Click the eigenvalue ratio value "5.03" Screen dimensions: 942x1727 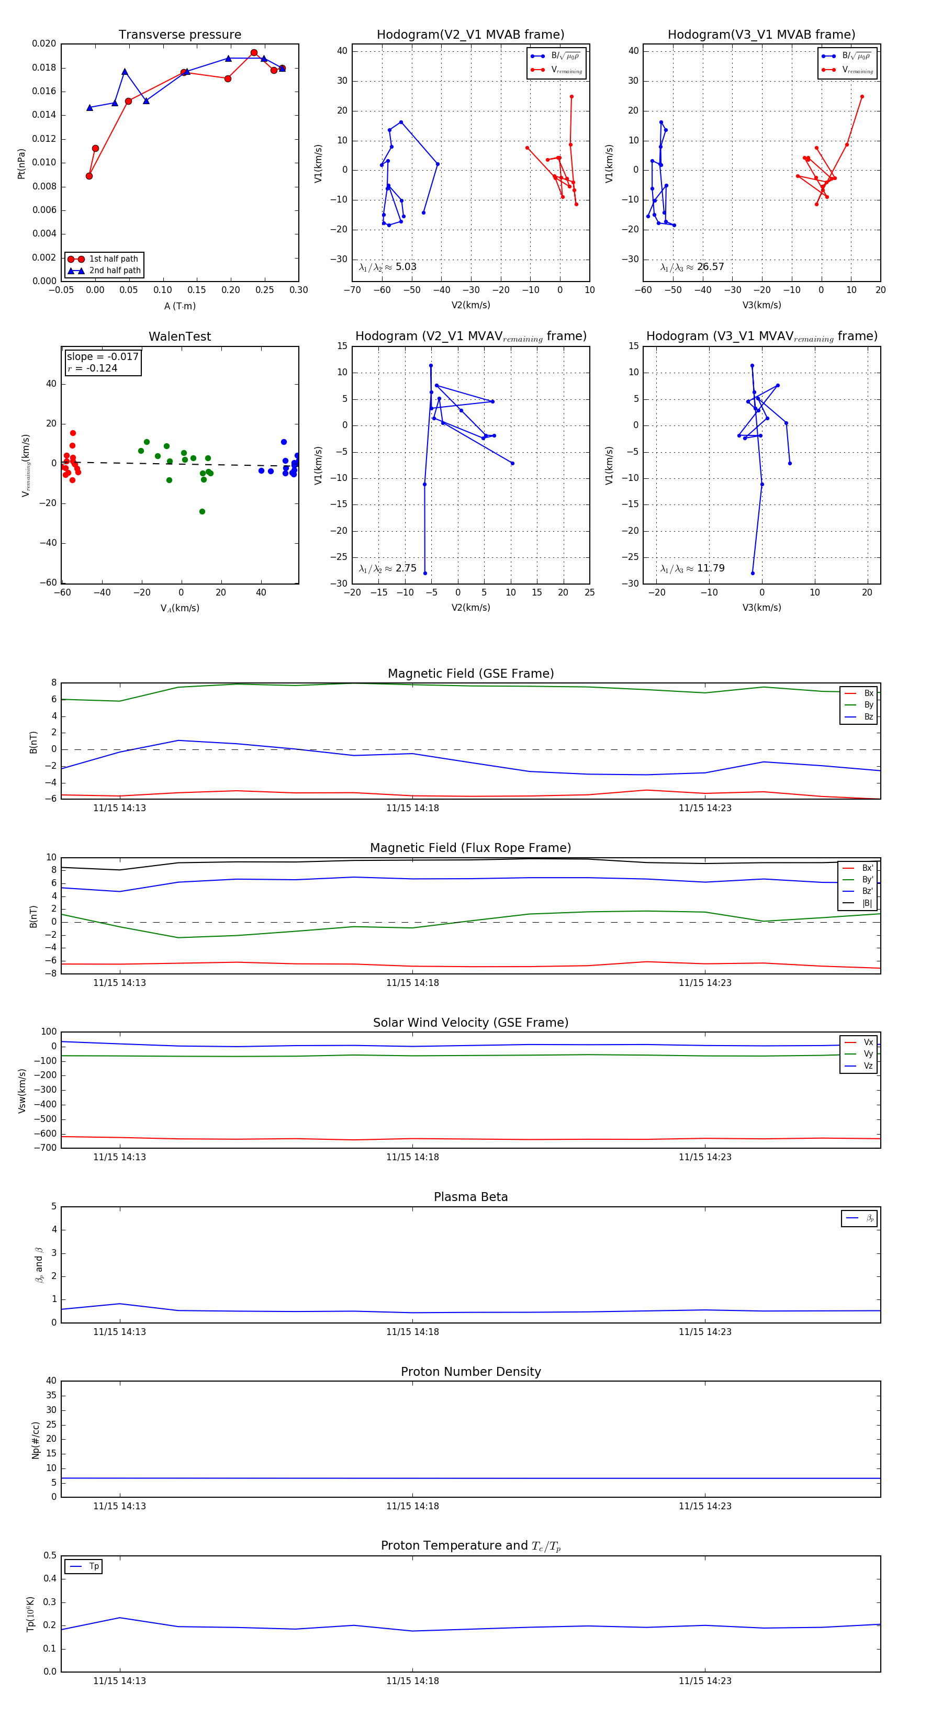(x=406, y=267)
